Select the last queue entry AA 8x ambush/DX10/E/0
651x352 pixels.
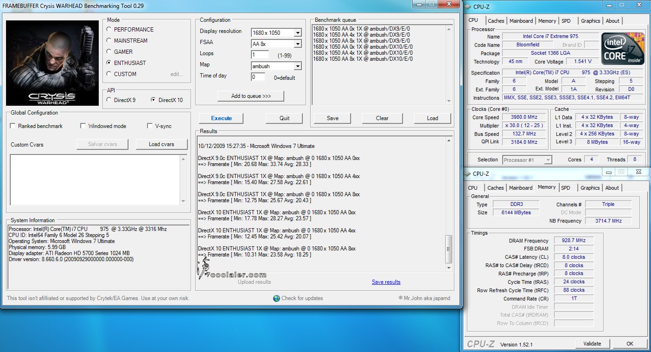(363, 59)
